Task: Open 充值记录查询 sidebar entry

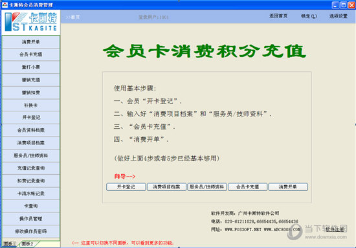Action: pos(31,168)
